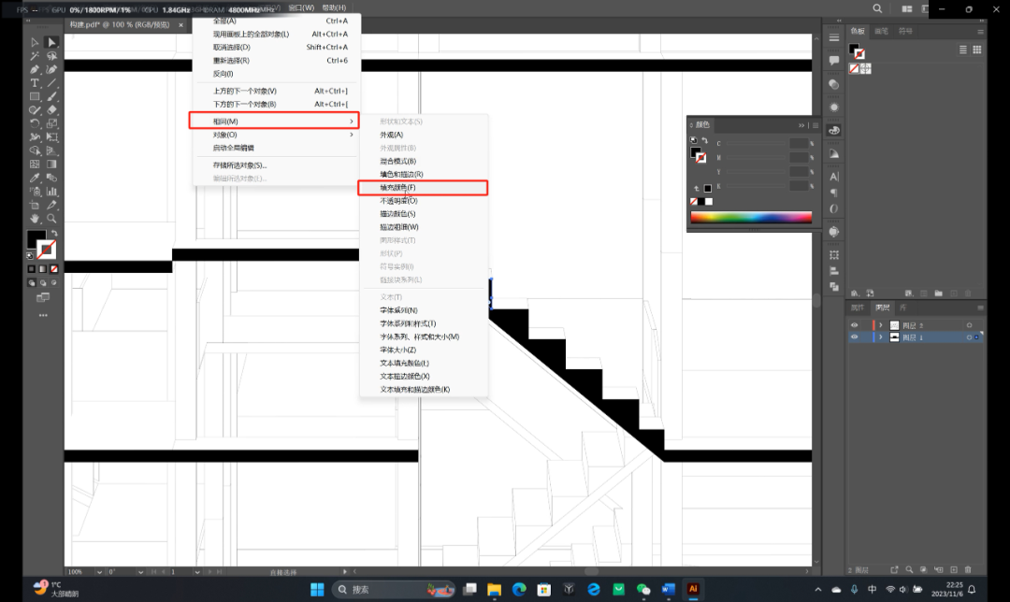Choose 填充颜色(F) in submenu
This screenshot has width=1010, height=602.
(x=424, y=187)
